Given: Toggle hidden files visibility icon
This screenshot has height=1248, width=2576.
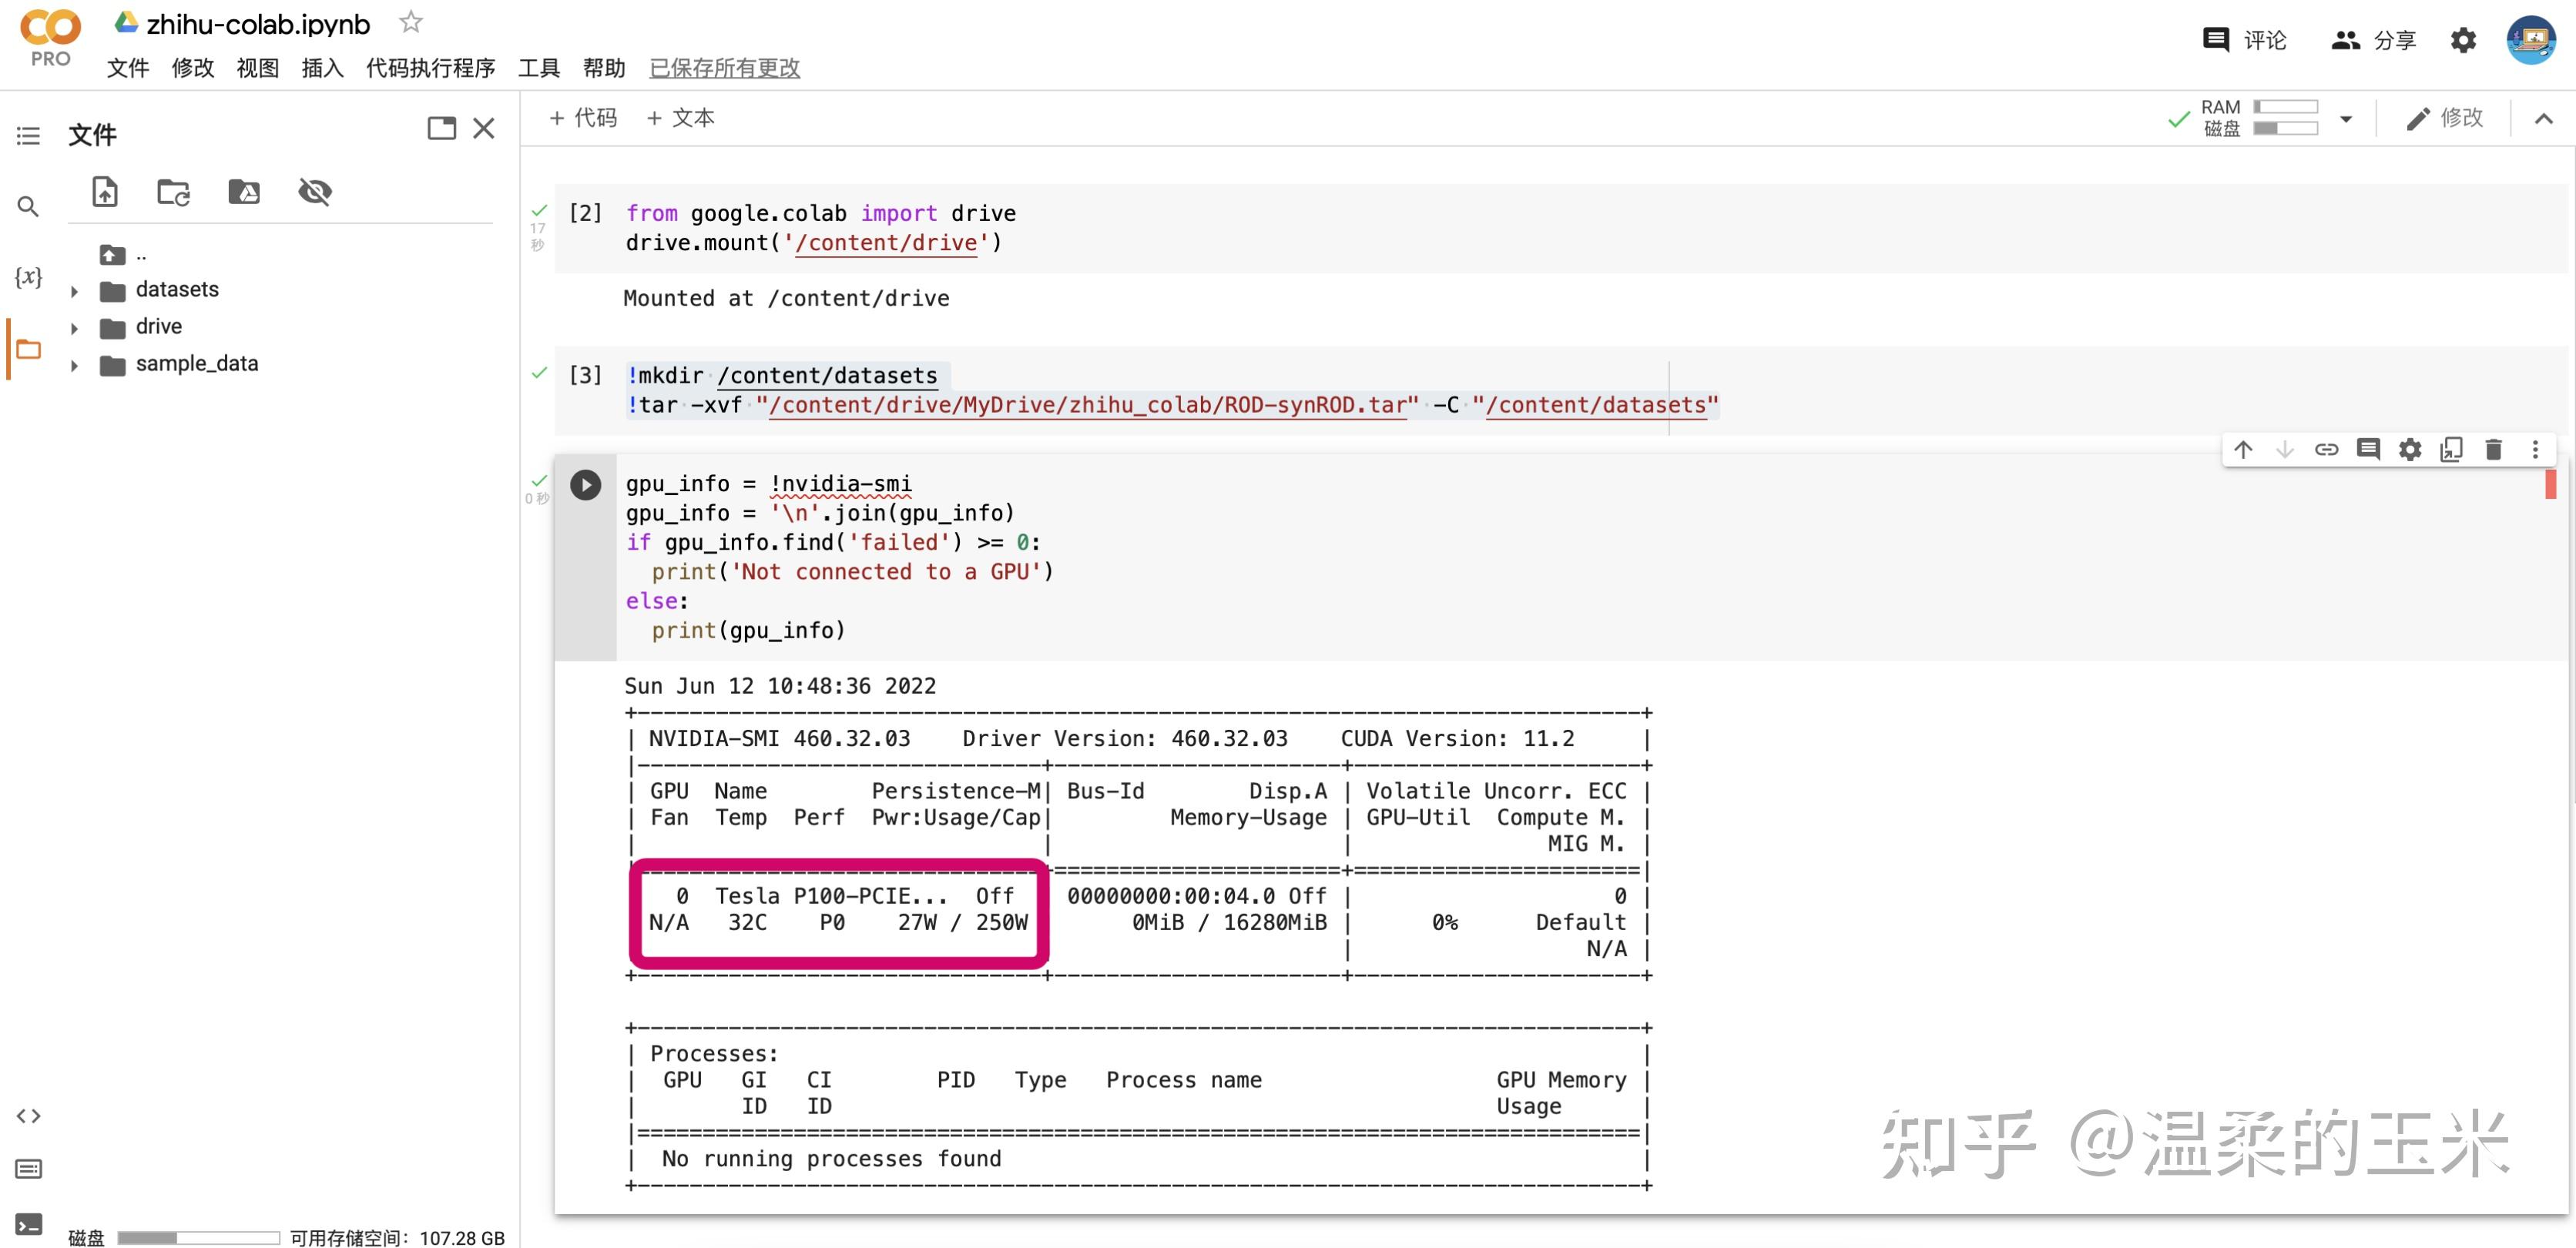Looking at the screenshot, I should point(315,191).
